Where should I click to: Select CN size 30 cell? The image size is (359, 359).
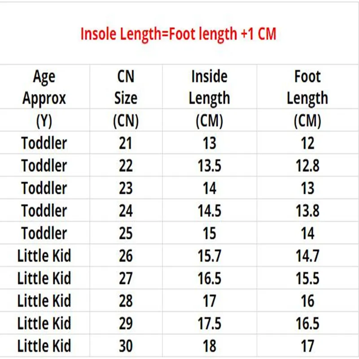click(126, 346)
